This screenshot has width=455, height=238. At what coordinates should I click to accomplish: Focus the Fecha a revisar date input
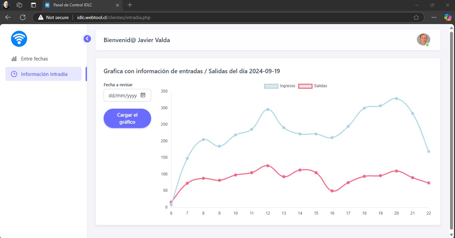[123, 95]
